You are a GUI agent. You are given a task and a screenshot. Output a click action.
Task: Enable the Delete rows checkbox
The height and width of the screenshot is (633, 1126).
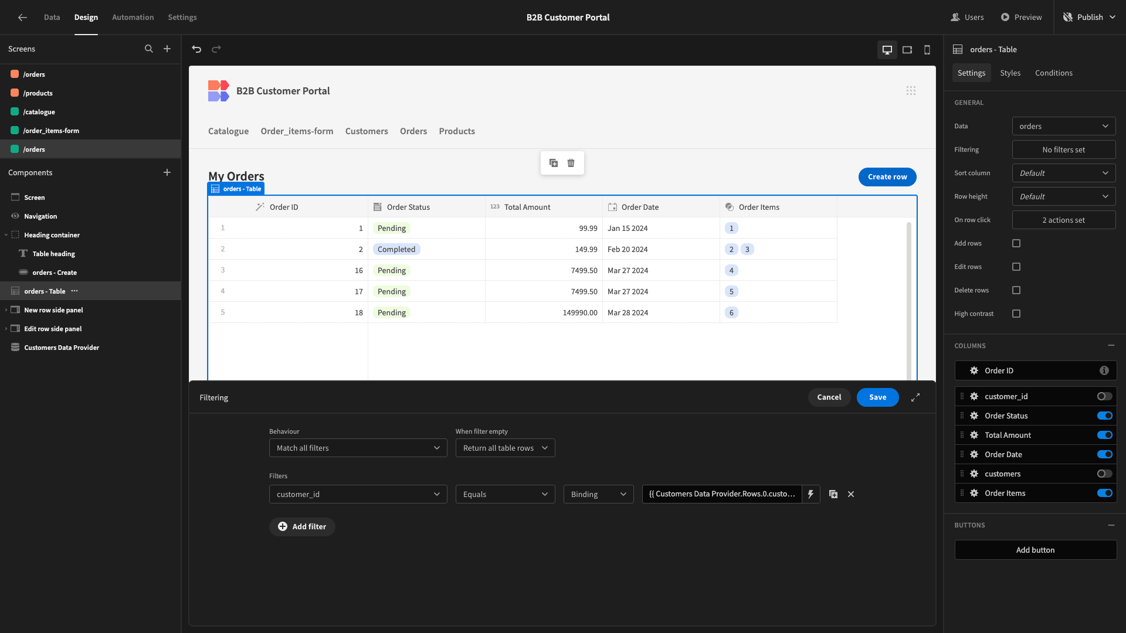point(1016,290)
